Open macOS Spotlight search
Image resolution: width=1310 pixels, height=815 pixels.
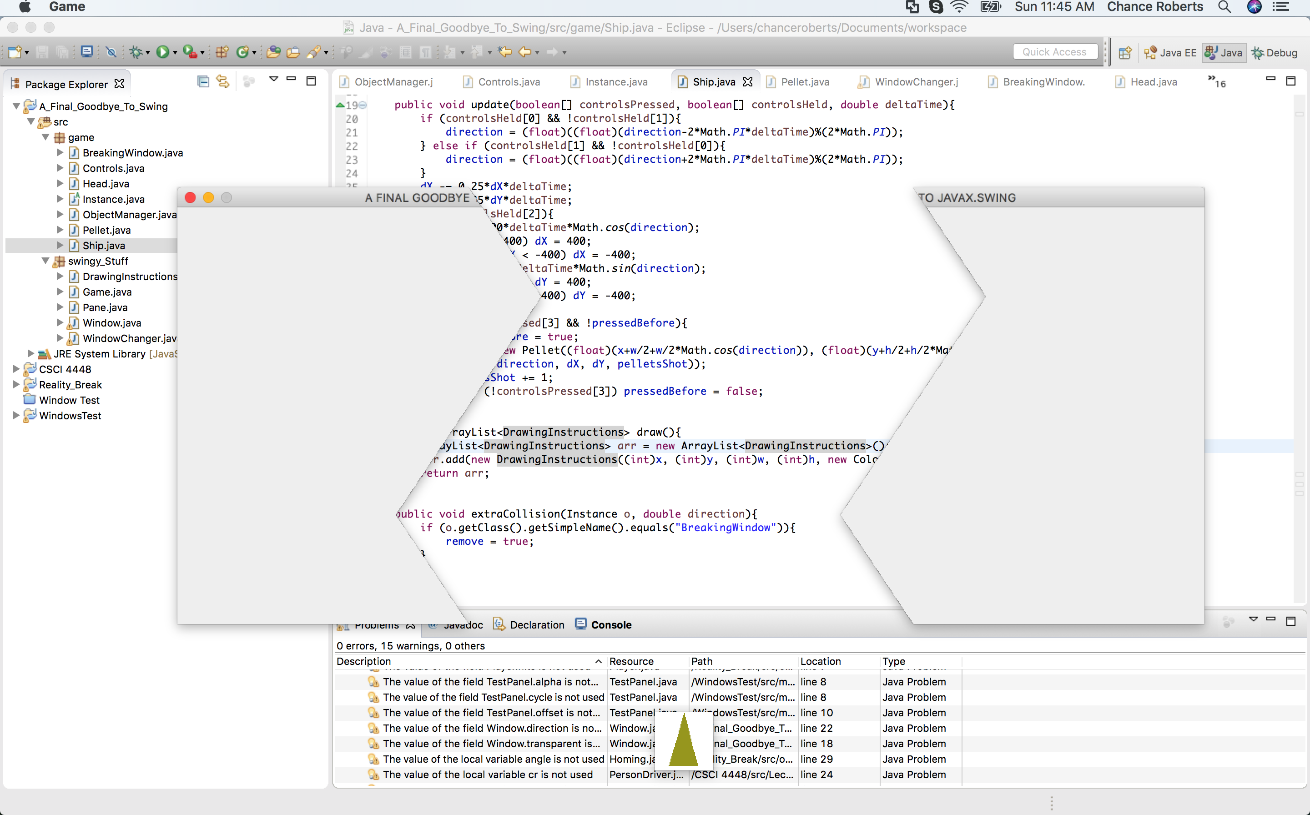(x=1224, y=7)
